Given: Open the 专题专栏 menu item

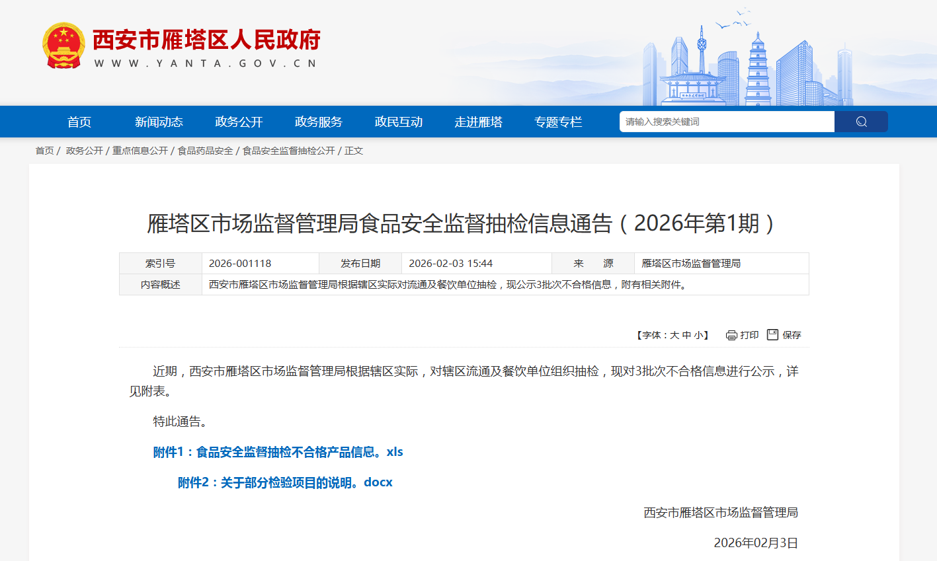Looking at the screenshot, I should coord(558,122).
